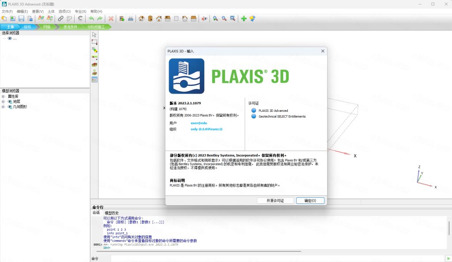Click the front view house icon

[x=159, y=18]
